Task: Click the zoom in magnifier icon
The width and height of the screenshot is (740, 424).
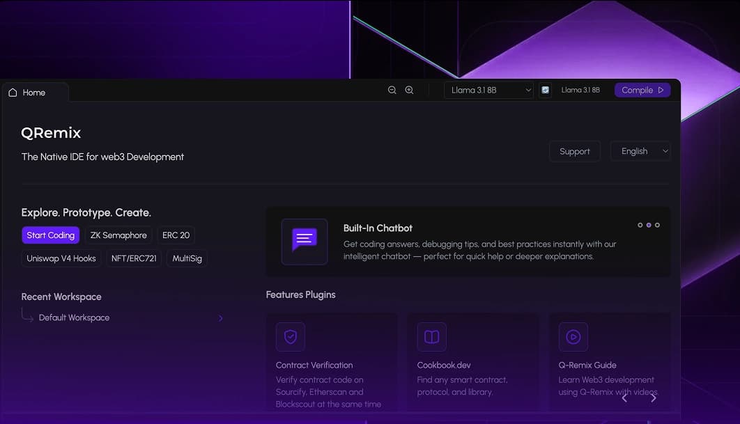Action: (x=409, y=91)
